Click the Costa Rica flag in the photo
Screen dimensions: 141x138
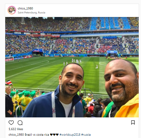pos(8,82)
